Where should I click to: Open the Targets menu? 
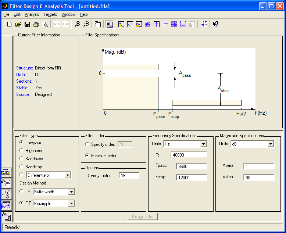pyautogui.click(x=50, y=14)
